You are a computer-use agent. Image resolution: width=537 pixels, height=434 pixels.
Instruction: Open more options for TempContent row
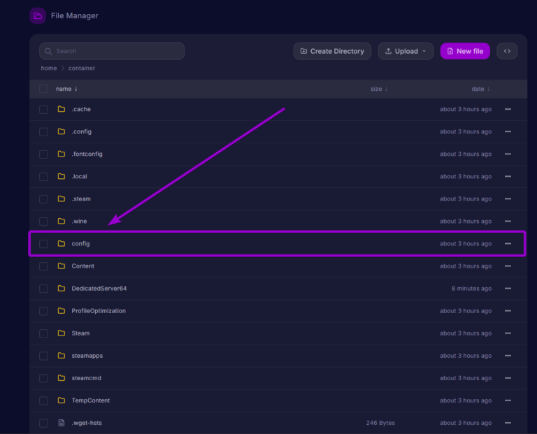pyautogui.click(x=508, y=400)
